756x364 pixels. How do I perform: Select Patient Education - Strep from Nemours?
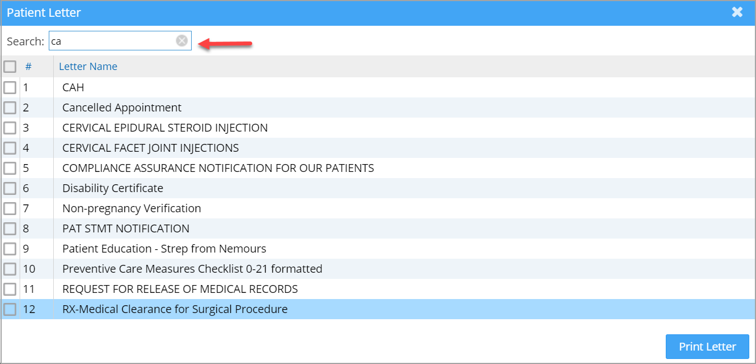[x=164, y=249]
